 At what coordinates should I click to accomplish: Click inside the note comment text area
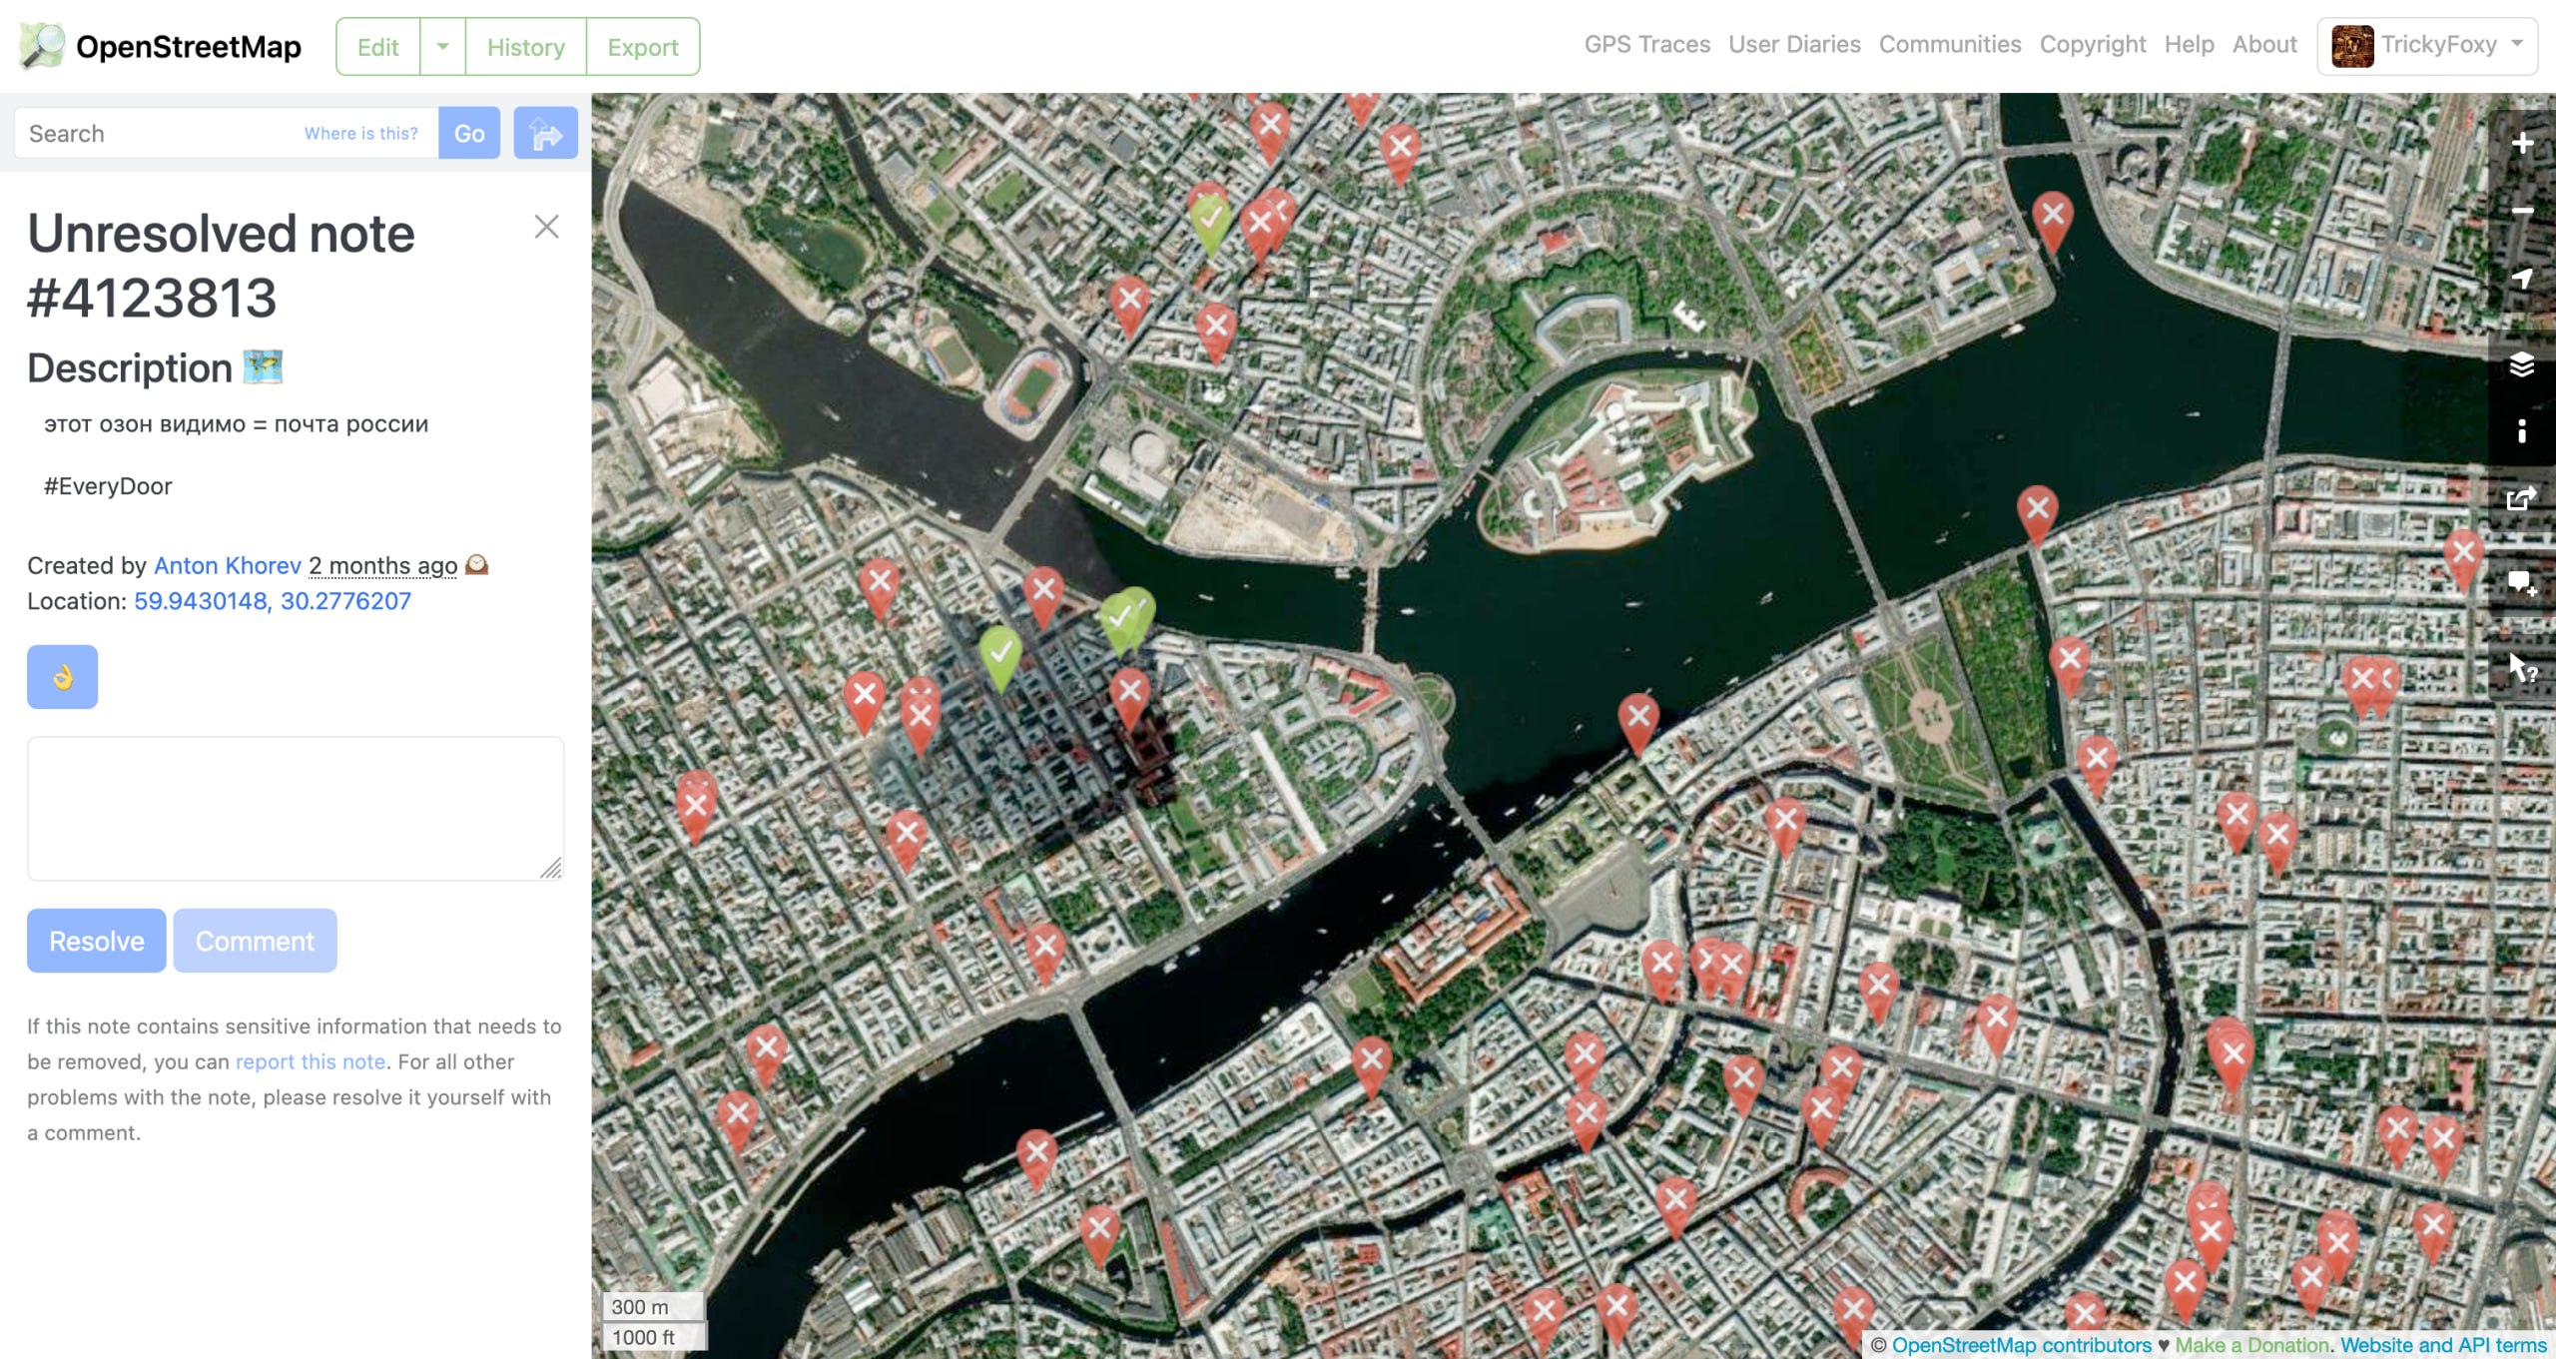click(295, 808)
